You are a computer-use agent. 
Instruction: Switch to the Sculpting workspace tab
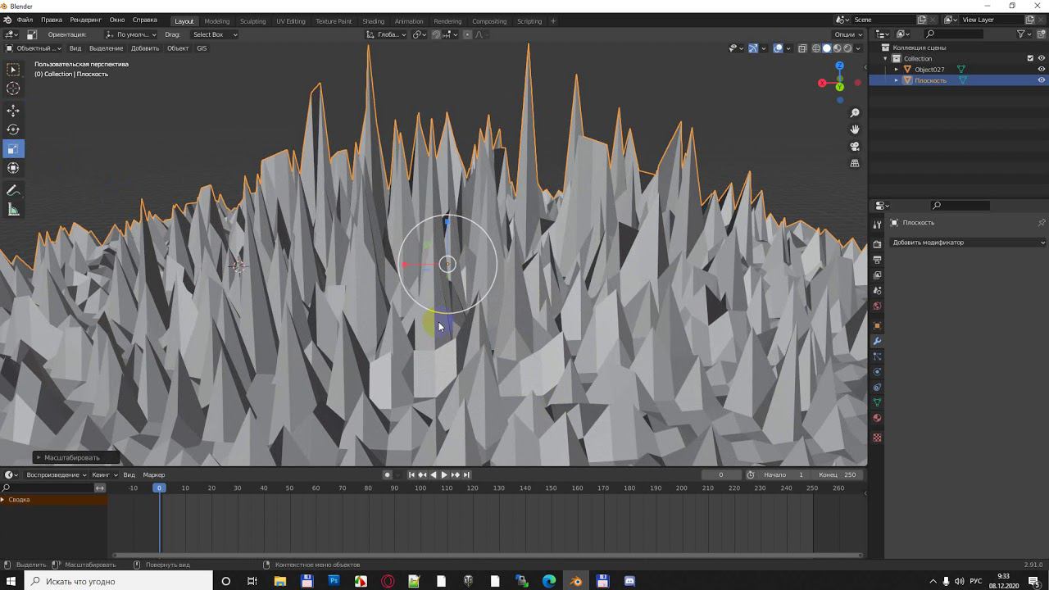tap(252, 21)
